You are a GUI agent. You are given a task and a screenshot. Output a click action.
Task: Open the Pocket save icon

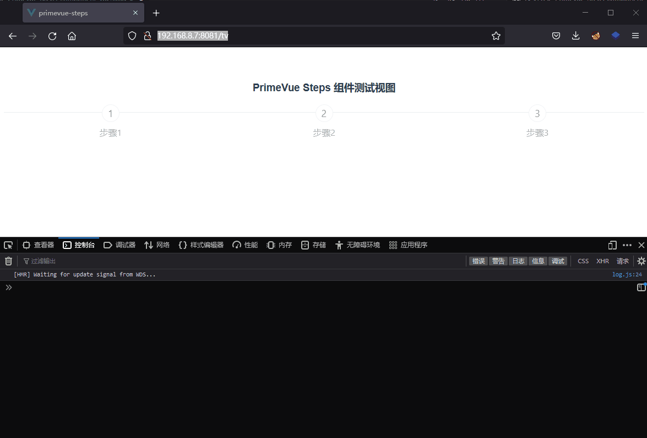(x=556, y=36)
